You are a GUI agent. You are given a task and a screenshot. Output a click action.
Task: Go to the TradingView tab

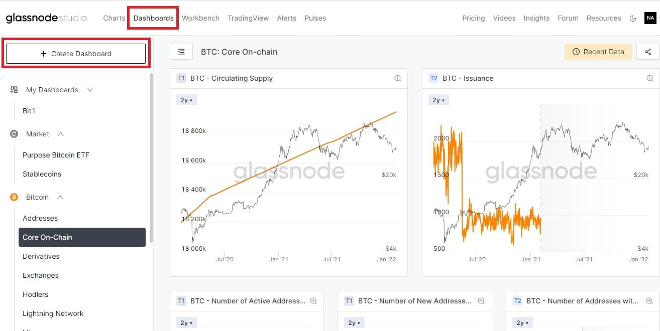click(248, 18)
